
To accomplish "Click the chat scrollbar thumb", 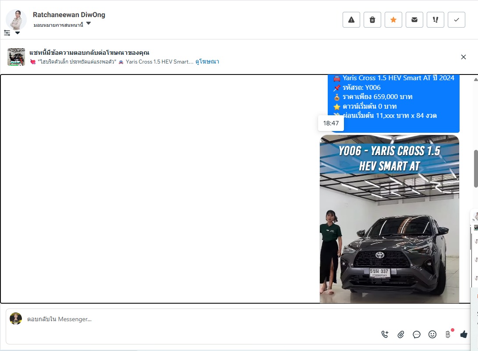I will 475,169.
